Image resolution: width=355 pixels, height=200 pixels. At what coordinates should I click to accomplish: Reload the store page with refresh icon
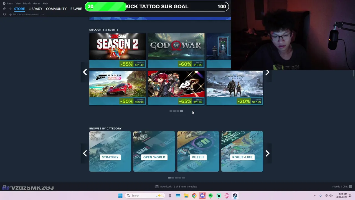(4, 14)
